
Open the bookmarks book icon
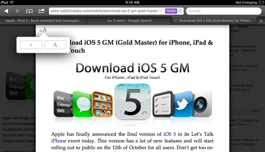pyautogui.click(x=29, y=11)
